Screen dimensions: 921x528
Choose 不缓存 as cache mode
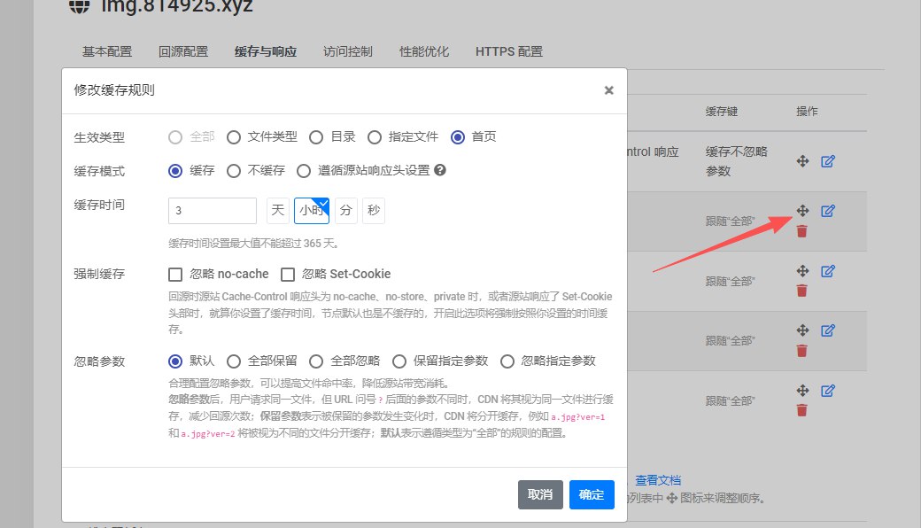coord(234,171)
